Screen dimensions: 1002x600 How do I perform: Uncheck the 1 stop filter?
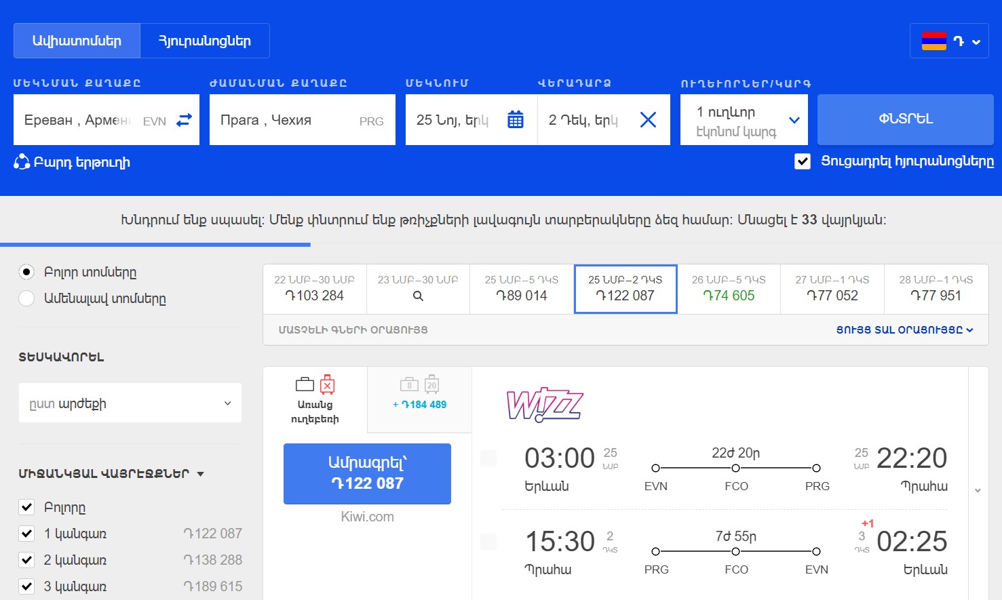pos(26,534)
